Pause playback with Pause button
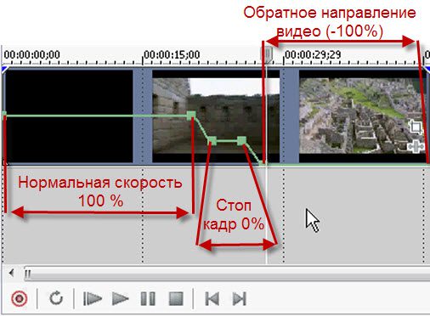Image resolution: width=430 pixels, height=316 pixels. point(148,299)
